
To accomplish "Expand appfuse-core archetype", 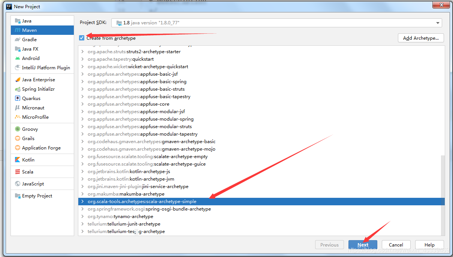I will click(x=82, y=104).
